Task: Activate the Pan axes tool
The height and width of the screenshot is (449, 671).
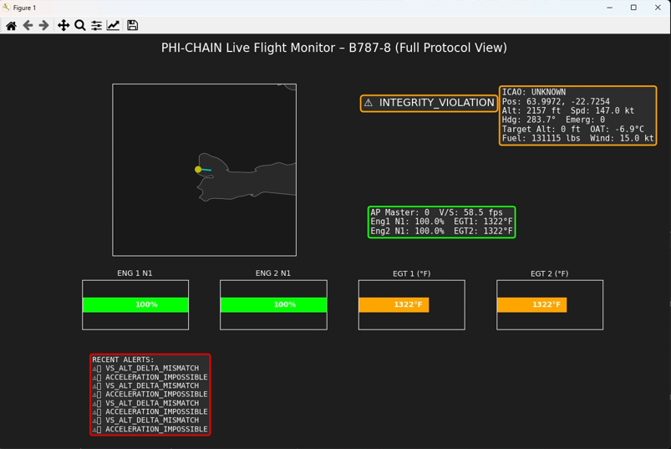Action: click(x=64, y=26)
